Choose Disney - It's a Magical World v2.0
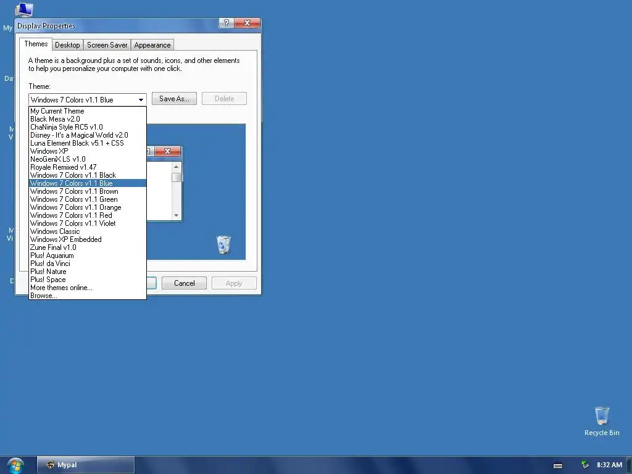The height and width of the screenshot is (474, 632). pos(88,135)
